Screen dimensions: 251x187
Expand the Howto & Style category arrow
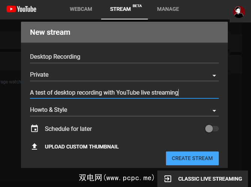tap(214, 111)
